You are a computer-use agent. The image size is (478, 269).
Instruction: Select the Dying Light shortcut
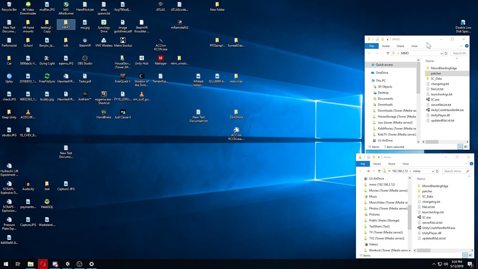47,60
